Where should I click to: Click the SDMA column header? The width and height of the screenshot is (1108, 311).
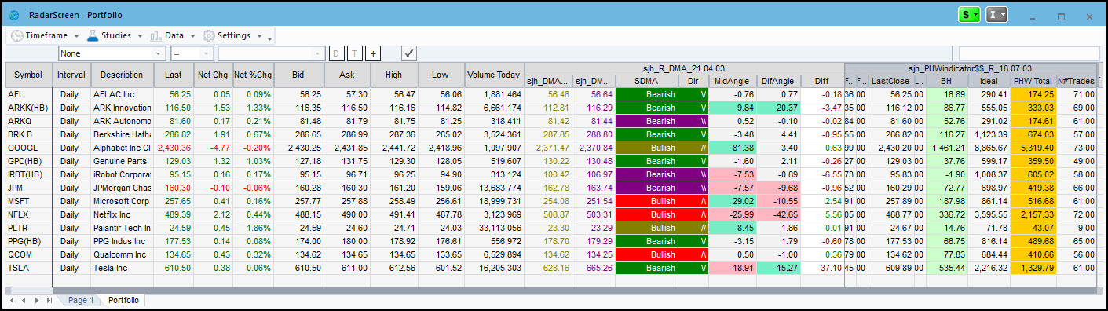646,81
